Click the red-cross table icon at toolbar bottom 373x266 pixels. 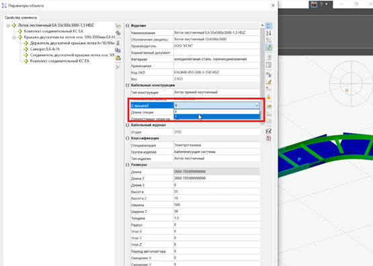(269, 138)
